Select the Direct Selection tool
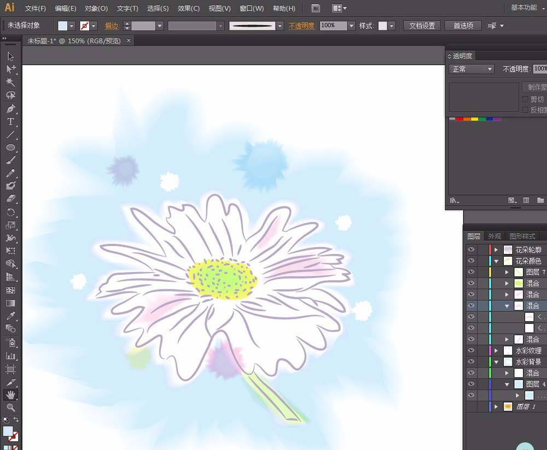The height and width of the screenshot is (450, 547). 10,69
